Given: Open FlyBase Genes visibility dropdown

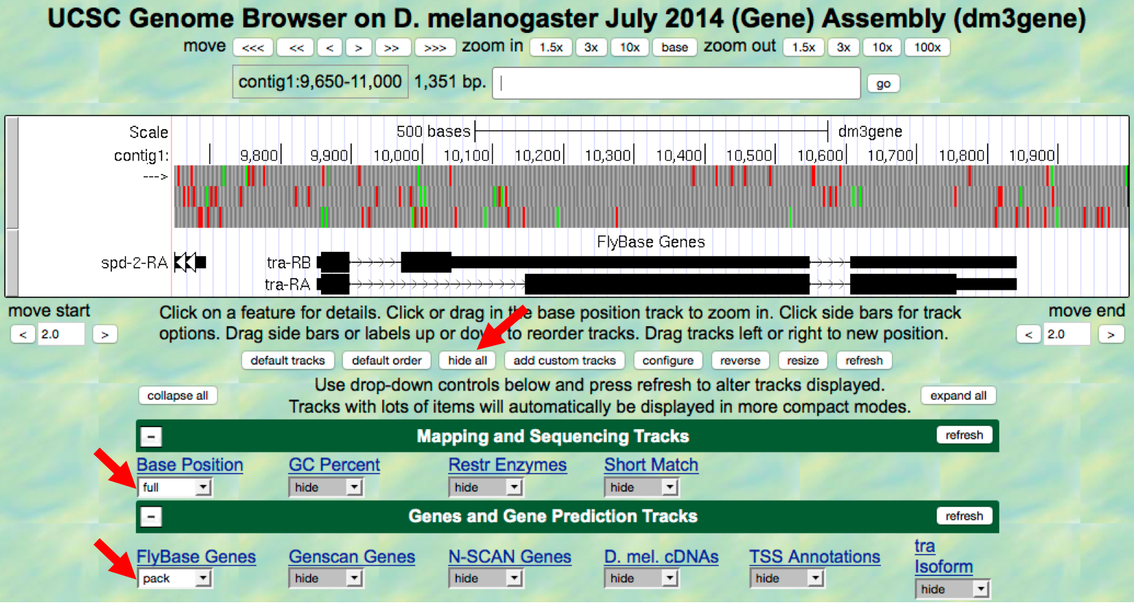Looking at the screenshot, I should pos(175,579).
